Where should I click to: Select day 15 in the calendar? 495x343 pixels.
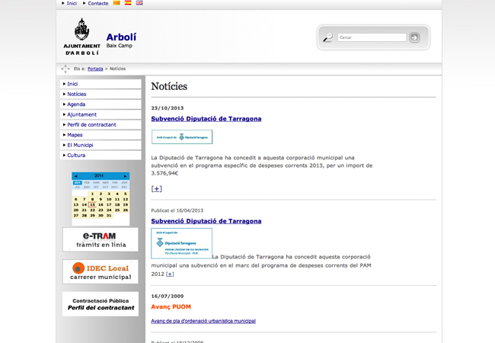pyautogui.click(x=92, y=205)
